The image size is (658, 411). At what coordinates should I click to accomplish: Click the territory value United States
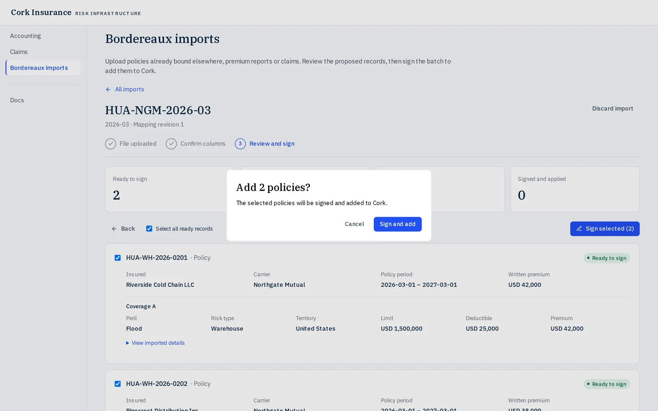315,329
